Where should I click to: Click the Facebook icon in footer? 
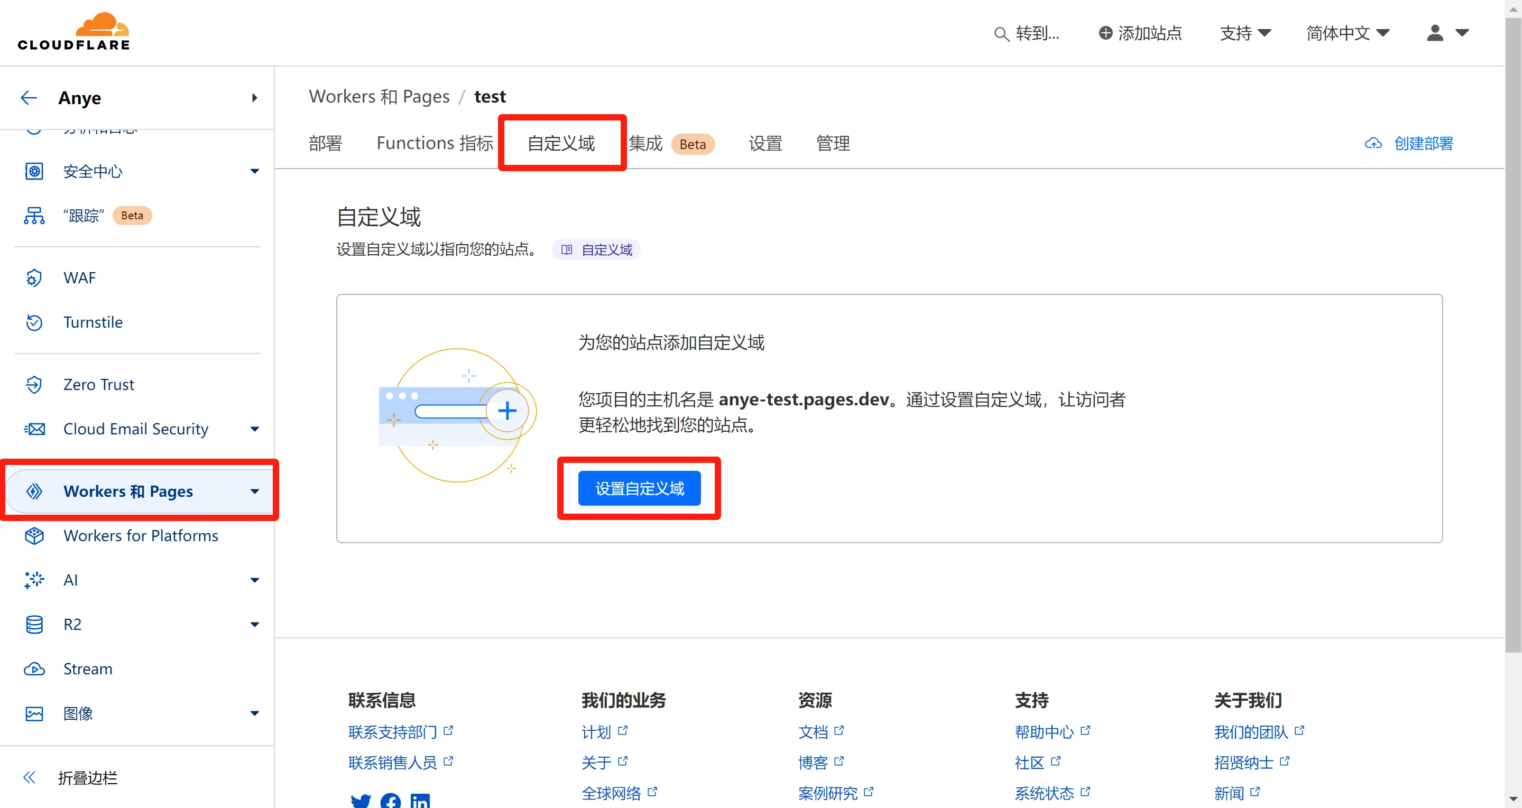click(x=390, y=801)
